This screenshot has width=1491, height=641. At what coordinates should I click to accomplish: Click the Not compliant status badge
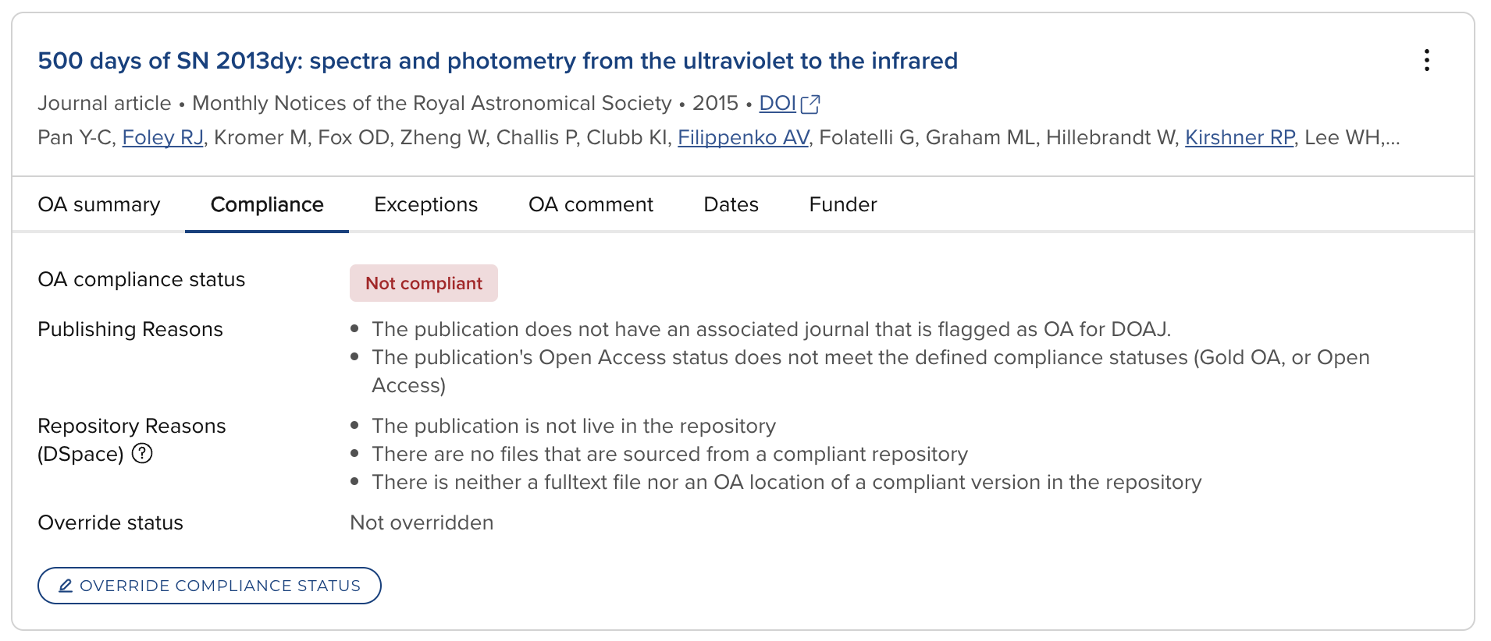point(423,283)
